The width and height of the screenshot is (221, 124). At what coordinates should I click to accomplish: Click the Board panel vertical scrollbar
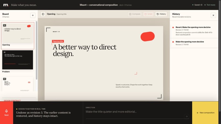(37, 50)
